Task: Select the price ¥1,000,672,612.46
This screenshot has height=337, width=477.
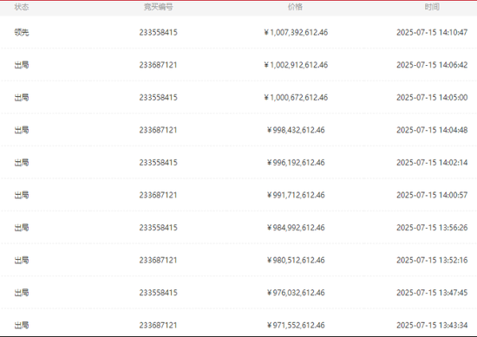Action: tap(296, 97)
